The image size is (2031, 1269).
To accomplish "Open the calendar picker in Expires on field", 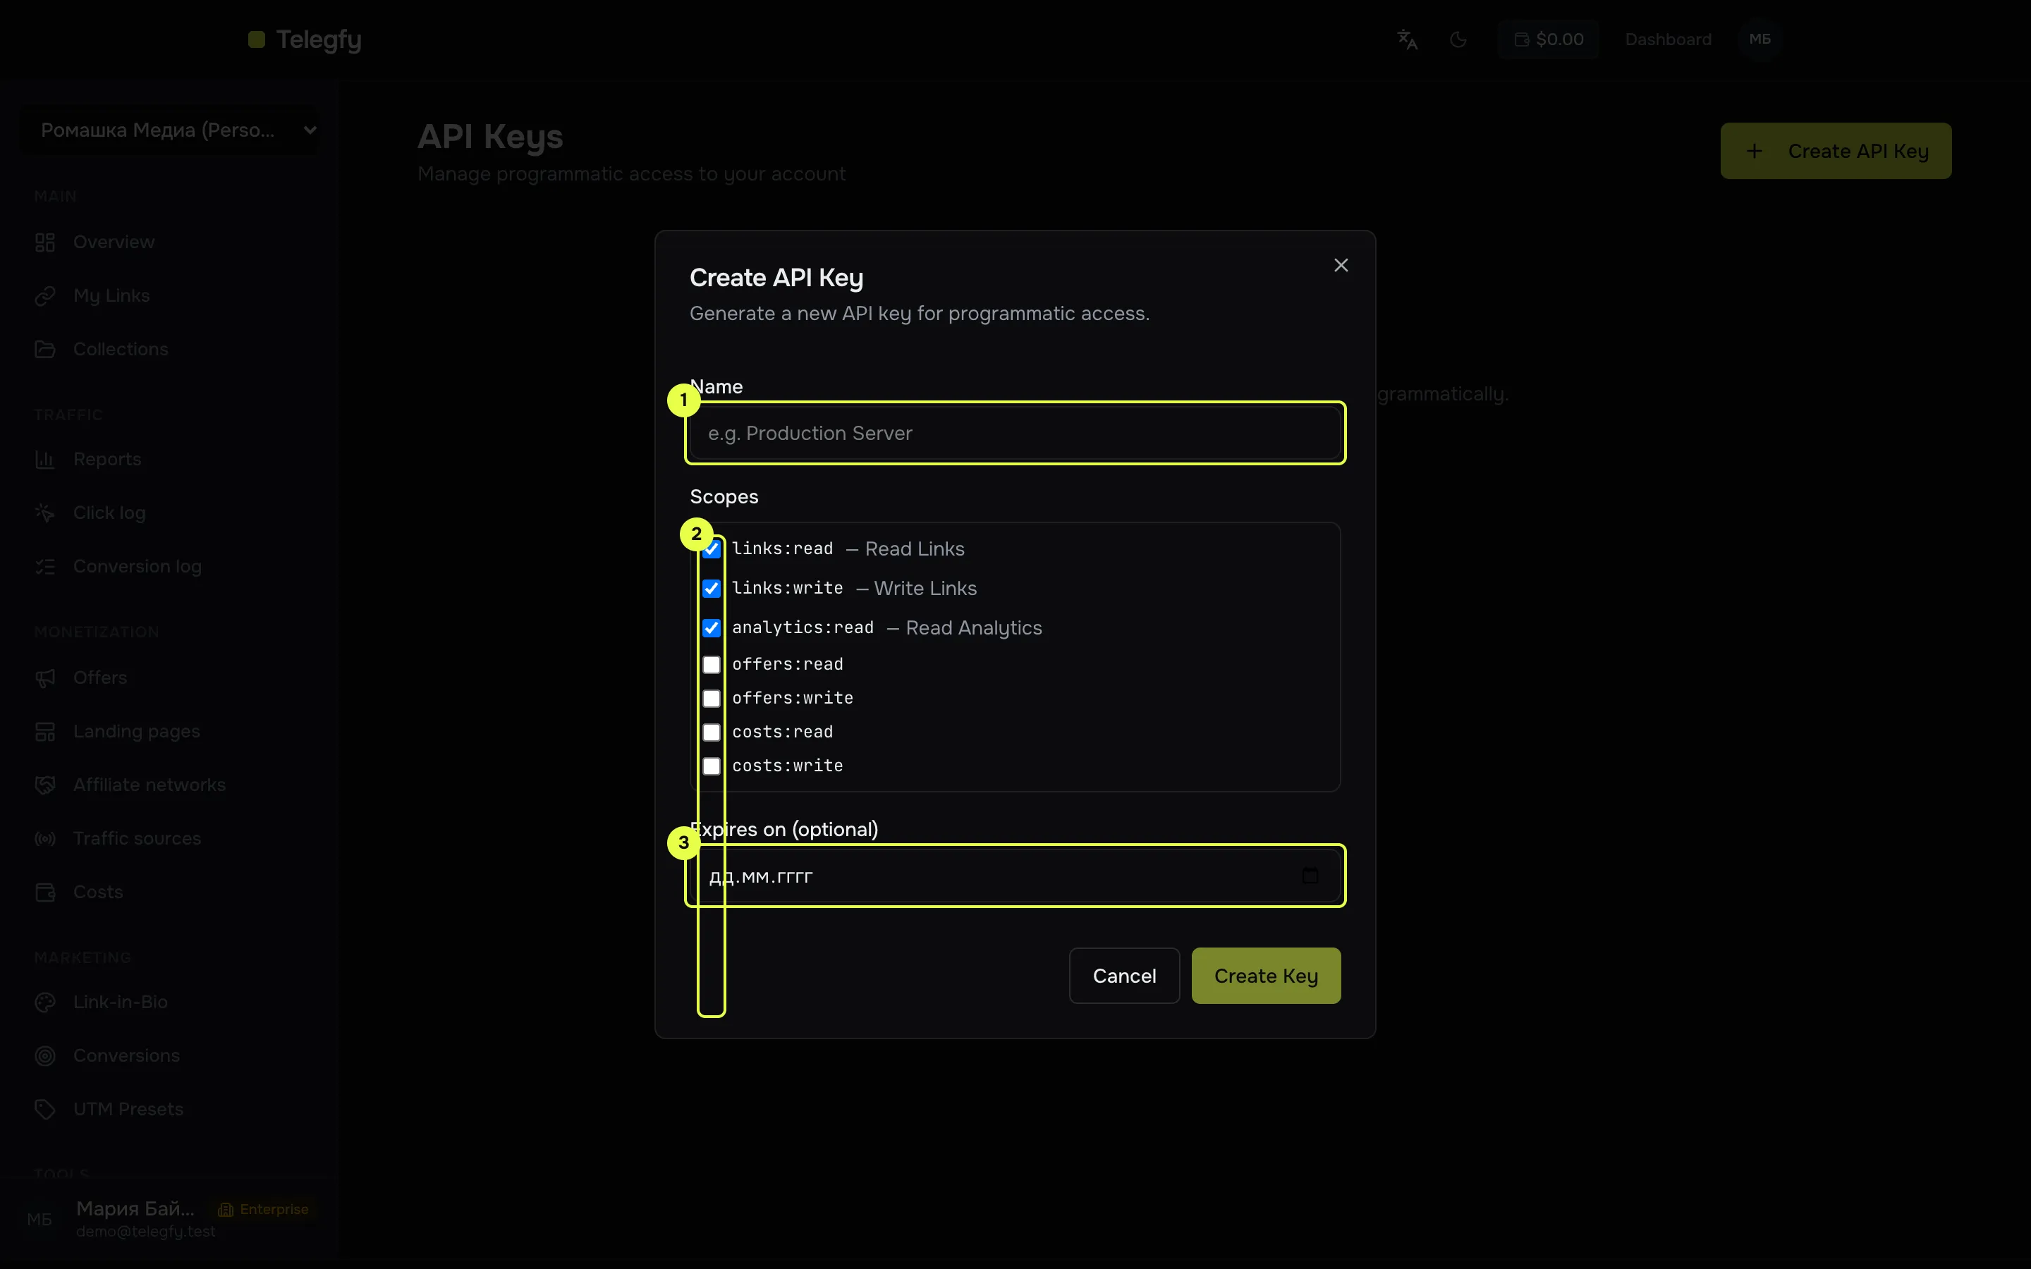I will coord(1310,876).
